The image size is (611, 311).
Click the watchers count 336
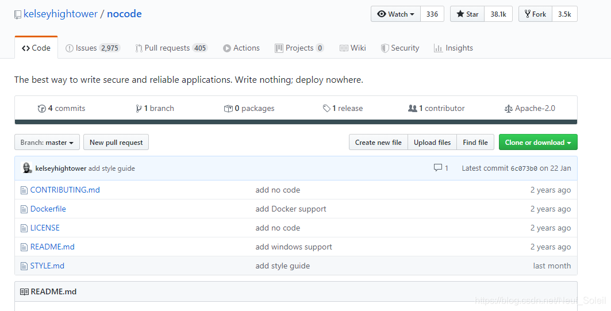pos(432,14)
